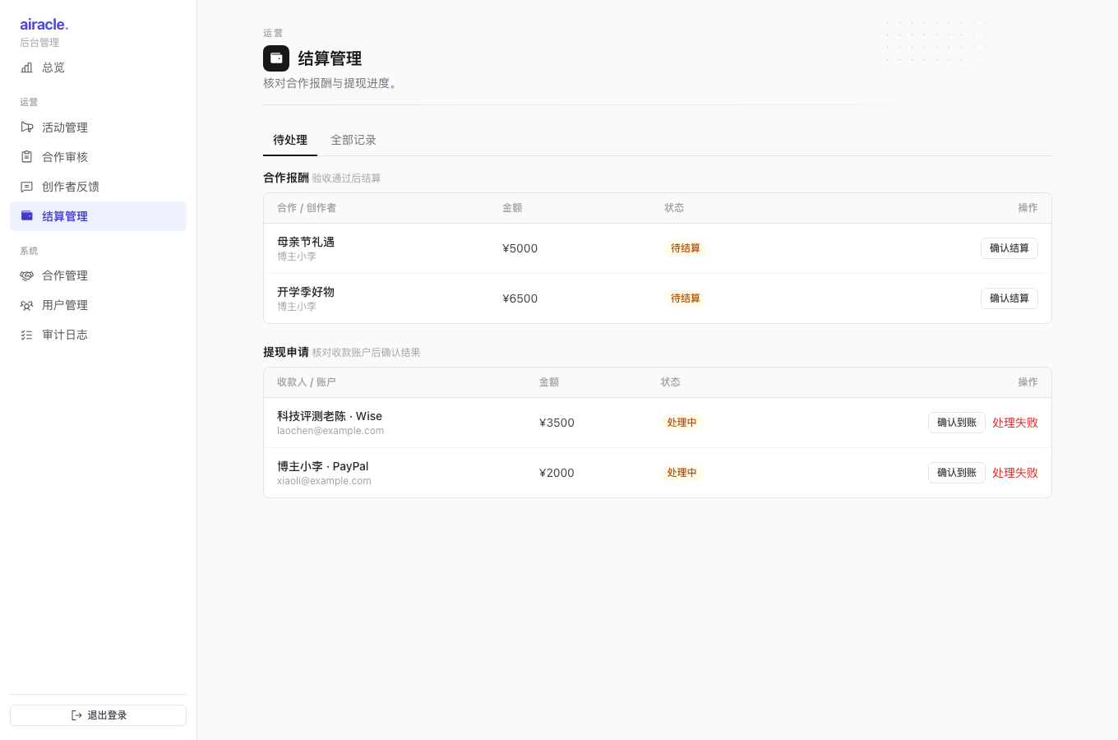Screen dimensions: 1118x740
Task: Click the 待结算 badge for 开学季好物
Action: tap(686, 298)
